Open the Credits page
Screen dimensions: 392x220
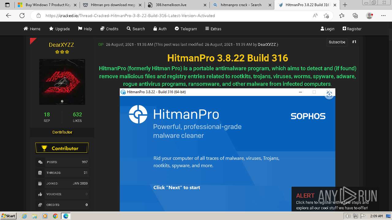[109, 29]
